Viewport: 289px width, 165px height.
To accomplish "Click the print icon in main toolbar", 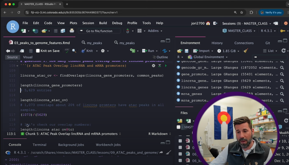I will [x=72, y=31].
